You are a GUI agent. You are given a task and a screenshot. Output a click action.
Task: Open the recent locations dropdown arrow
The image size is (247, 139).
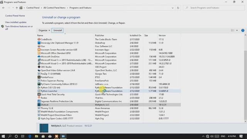13,8
